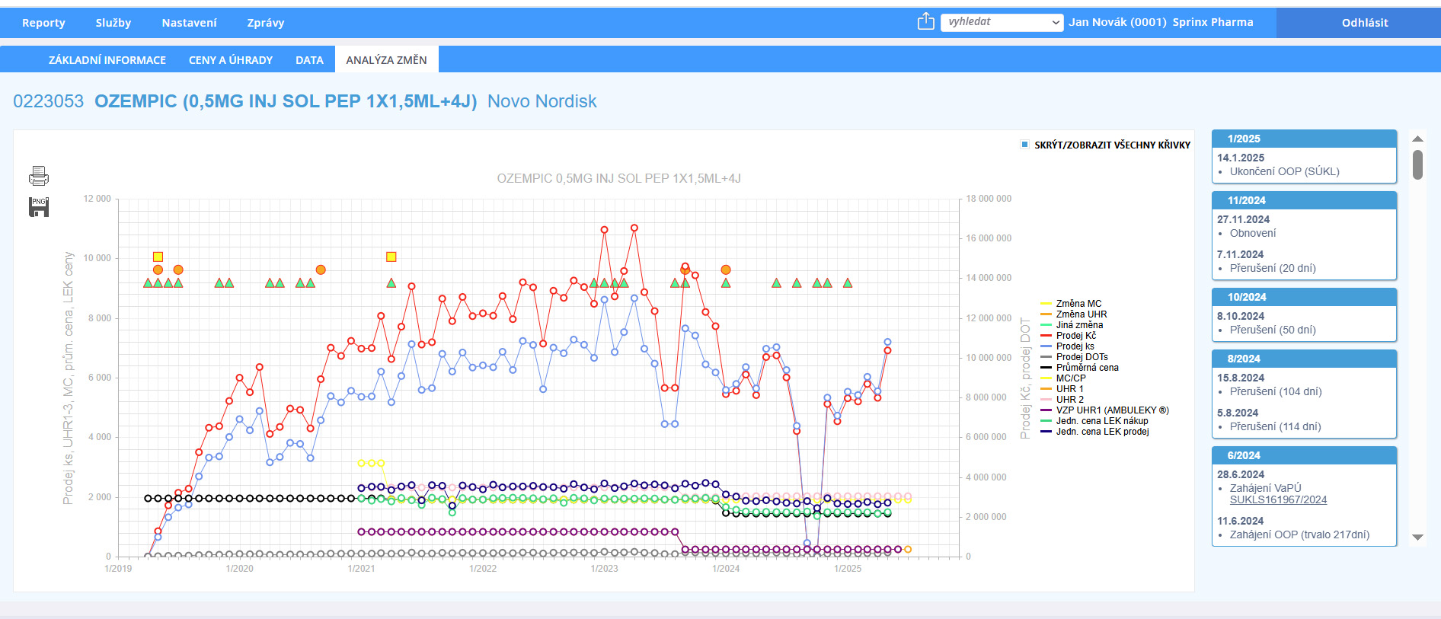Click chart title OZEMPIC 0,5MG INJ SOL

pyautogui.click(x=618, y=178)
